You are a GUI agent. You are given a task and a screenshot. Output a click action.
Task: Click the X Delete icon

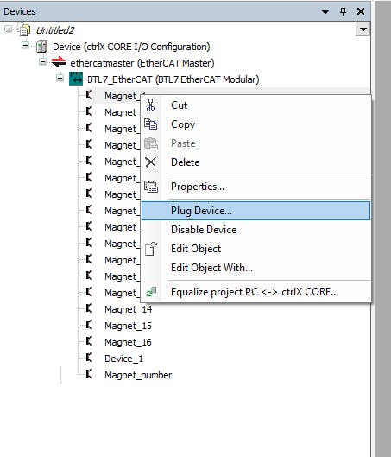(151, 162)
